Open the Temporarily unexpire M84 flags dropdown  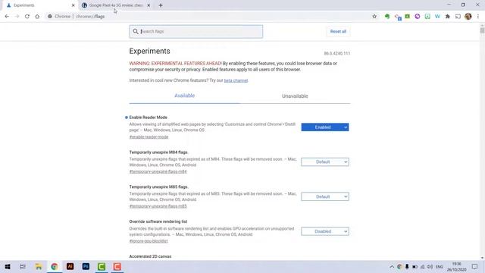click(x=325, y=162)
